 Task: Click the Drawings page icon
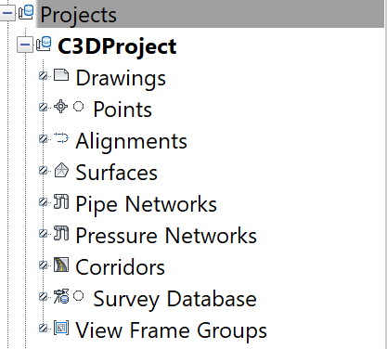coord(61,75)
